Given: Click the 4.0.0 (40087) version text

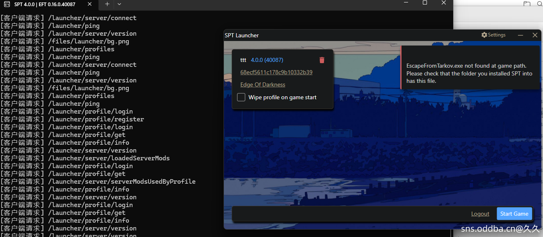Looking at the screenshot, I should click(267, 60).
